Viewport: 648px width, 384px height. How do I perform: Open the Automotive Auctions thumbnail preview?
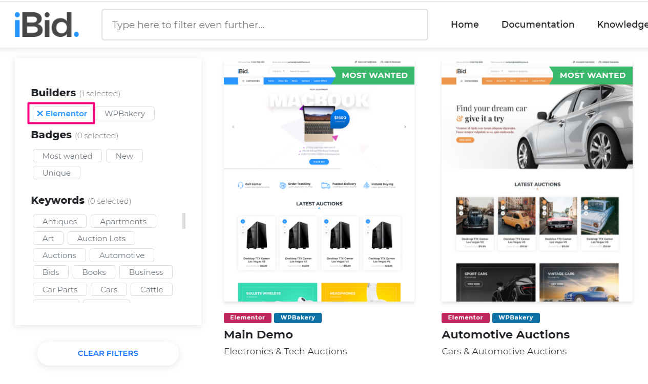coord(537,180)
